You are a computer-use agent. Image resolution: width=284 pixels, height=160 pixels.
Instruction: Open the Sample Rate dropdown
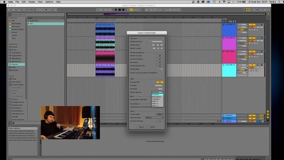[160, 69]
